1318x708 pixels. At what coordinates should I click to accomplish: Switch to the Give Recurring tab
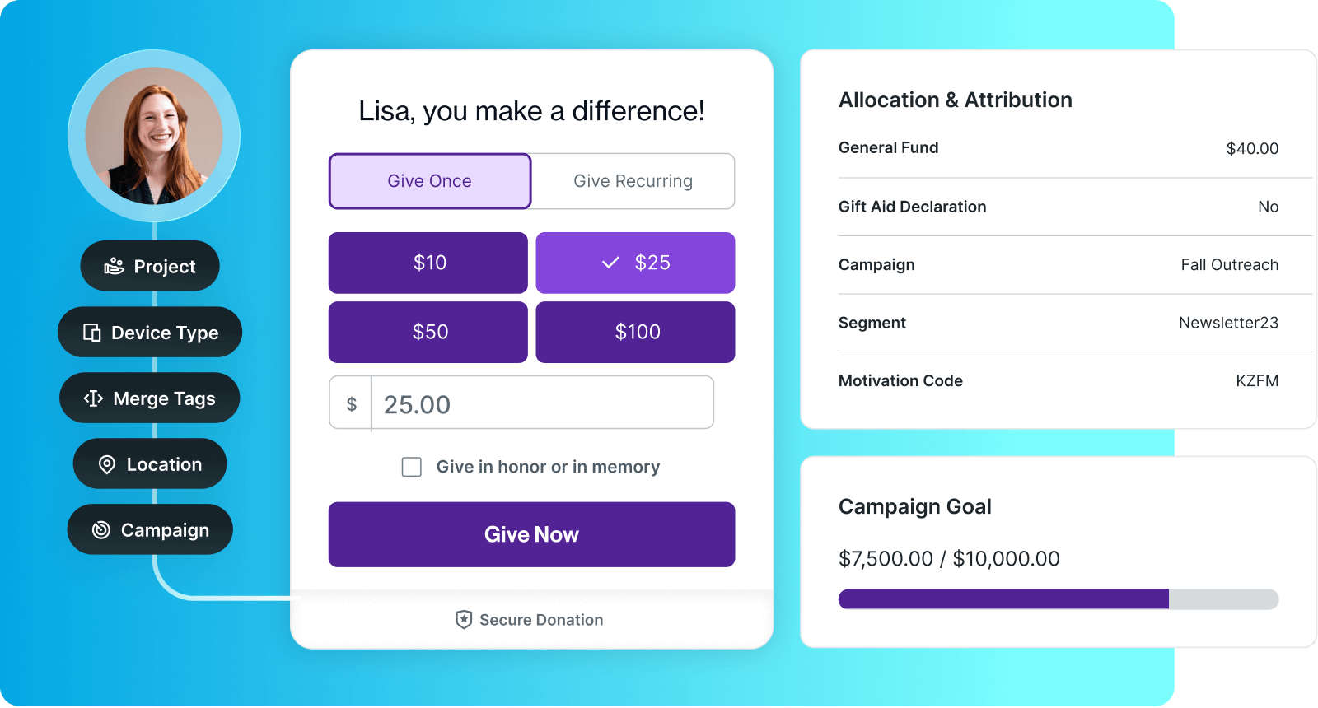[x=633, y=181]
